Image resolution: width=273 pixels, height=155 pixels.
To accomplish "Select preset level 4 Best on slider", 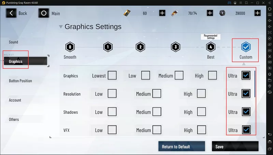I will (x=211, y=47).
